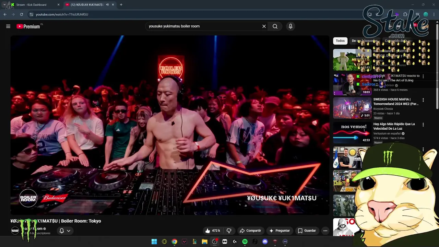The image size is (439, 247).
Task: Open options for Art of DJing video
Action: click(423, 77)
